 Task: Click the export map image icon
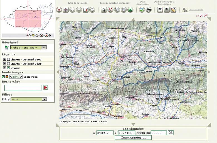click(x=142, y=10)
